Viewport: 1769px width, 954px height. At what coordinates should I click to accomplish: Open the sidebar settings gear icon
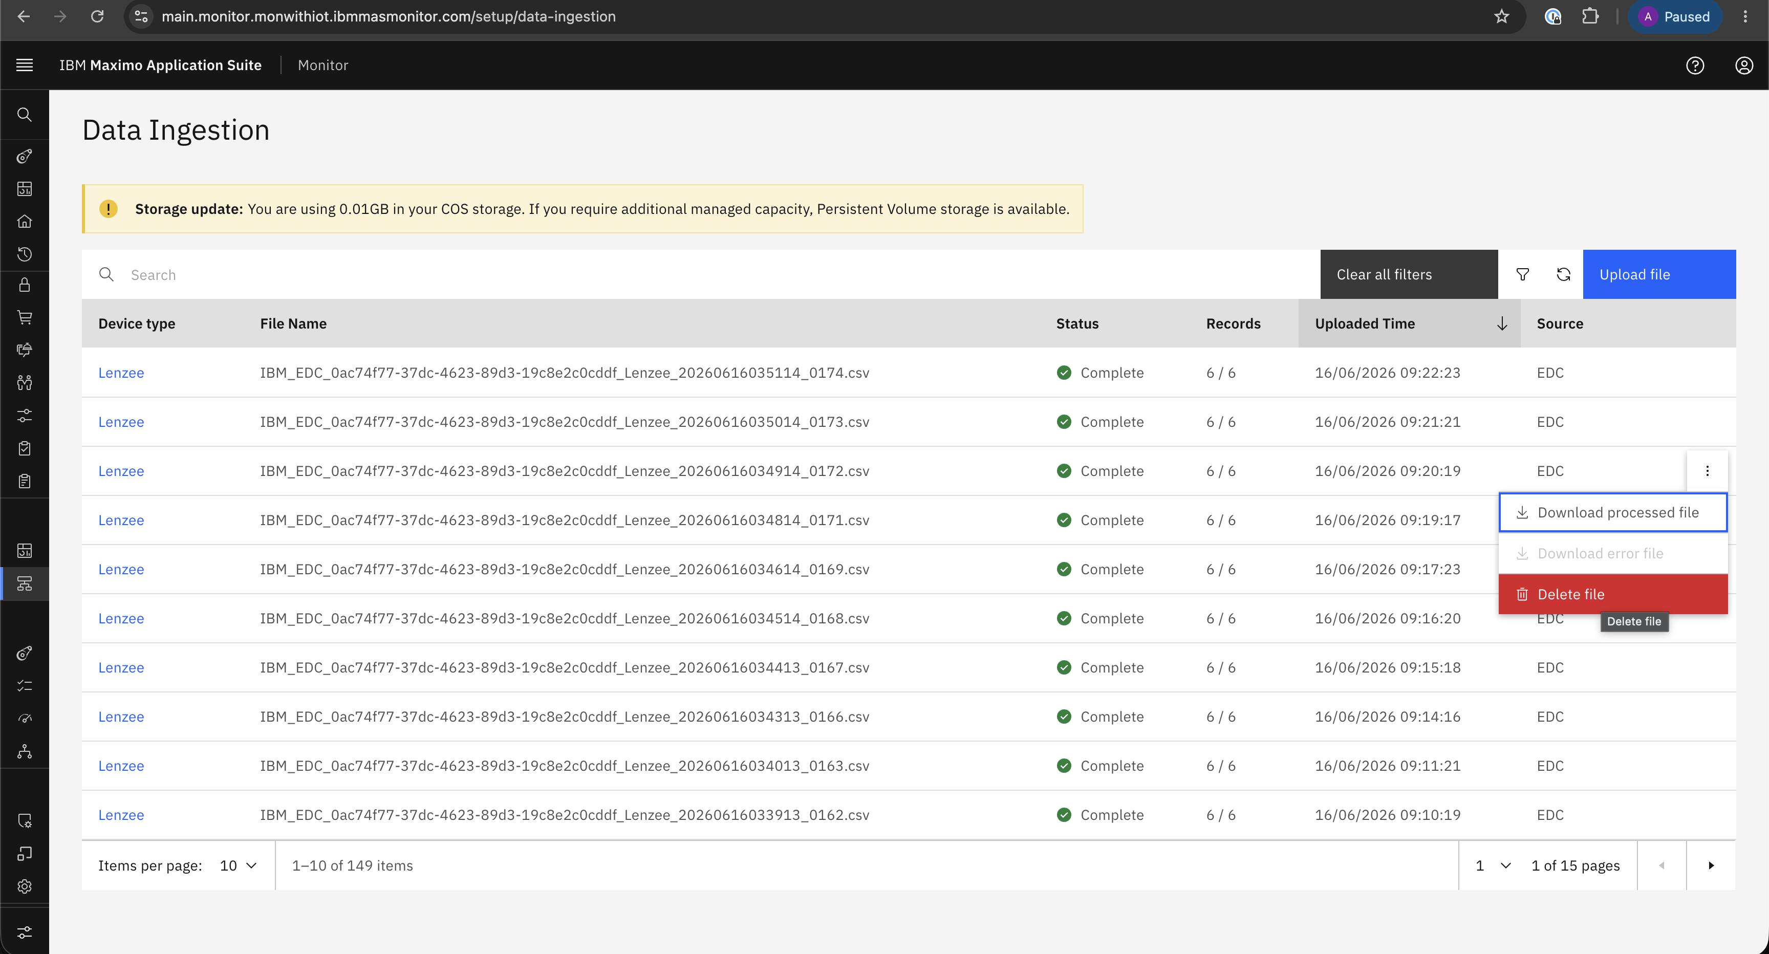pyautogui.click(x=25, y=886)
